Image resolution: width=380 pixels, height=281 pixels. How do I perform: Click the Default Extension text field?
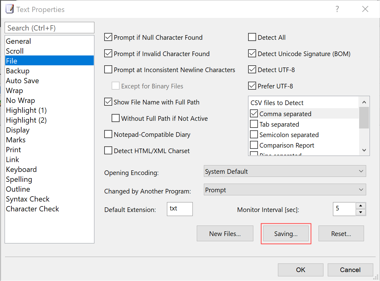tap(180, 209)
